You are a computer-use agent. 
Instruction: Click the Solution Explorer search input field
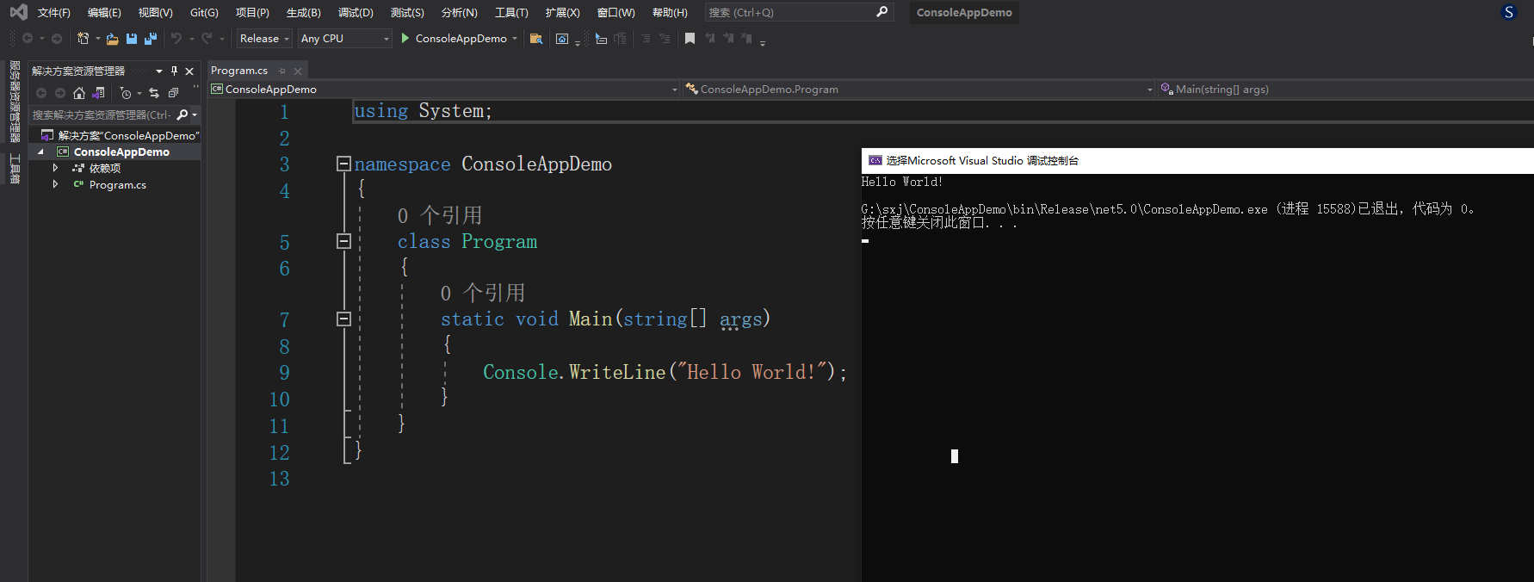pyautogui.click(x=101, y=115)
